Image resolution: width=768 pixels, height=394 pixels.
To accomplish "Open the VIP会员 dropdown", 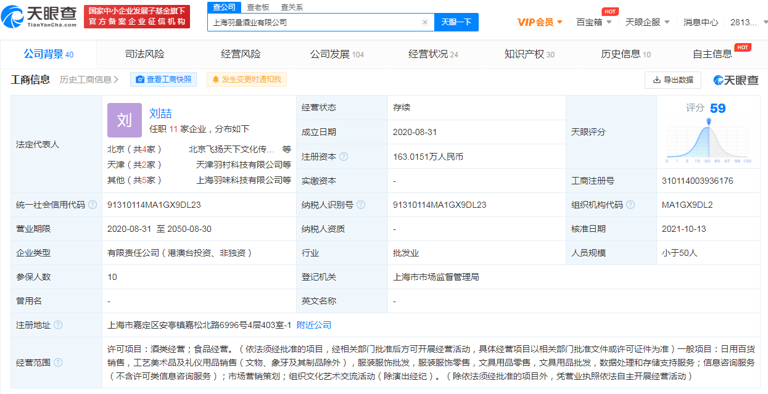I will point(540,22).
